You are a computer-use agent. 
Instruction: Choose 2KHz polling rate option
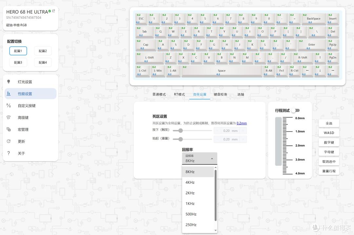click(x=198, y=193)
